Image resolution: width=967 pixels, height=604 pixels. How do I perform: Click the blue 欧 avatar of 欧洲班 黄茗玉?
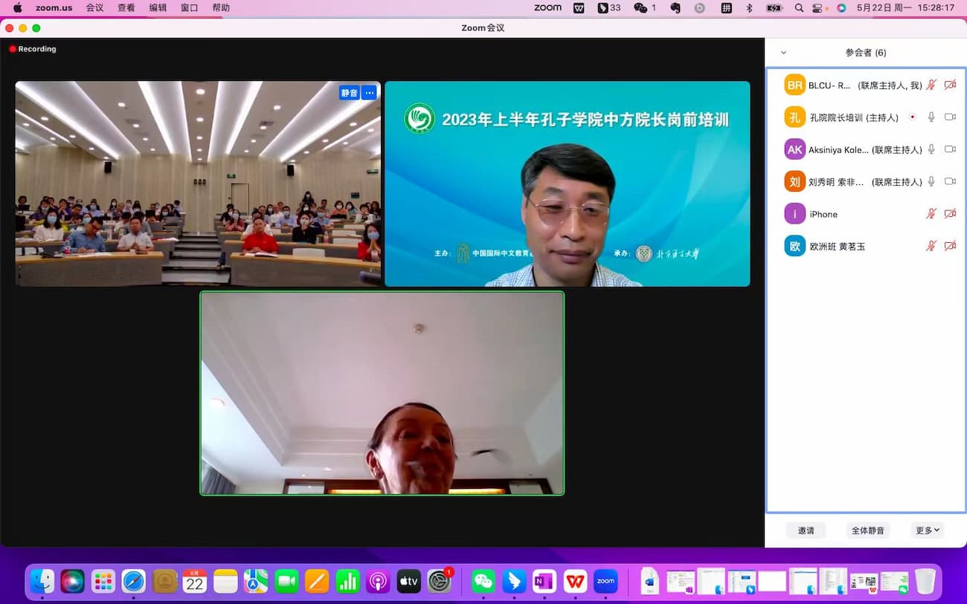click(x=795, y=246)
